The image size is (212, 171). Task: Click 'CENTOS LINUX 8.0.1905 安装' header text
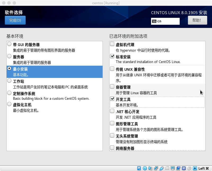179,12
